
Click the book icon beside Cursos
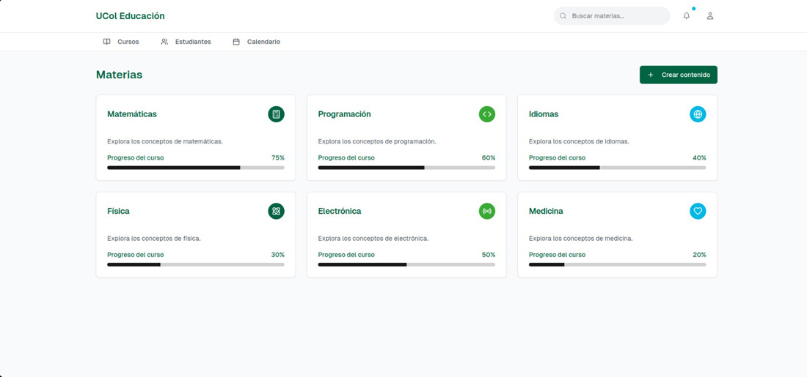pos(106,42)
